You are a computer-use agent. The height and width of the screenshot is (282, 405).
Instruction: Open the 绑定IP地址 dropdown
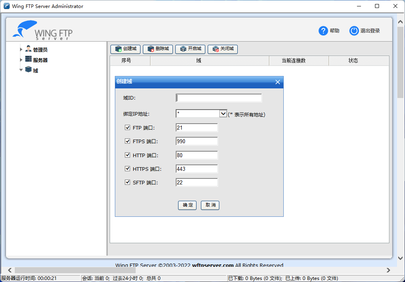pos(224,113)
